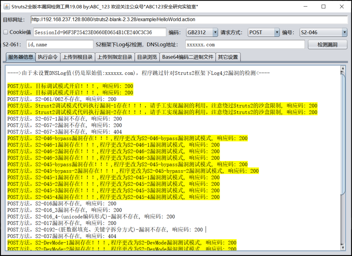
Task: Click the 检测漏洞 button
Action: [x=328, y=44]
